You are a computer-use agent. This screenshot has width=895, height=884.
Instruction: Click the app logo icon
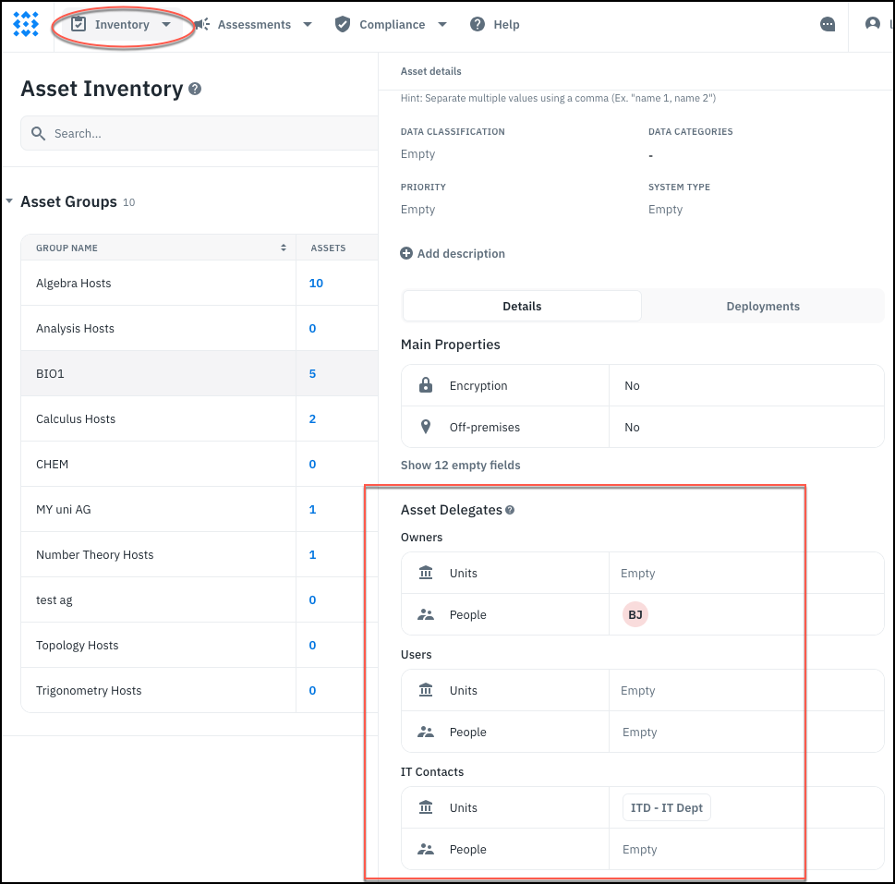pyautogui.click(x=26, y=25)
